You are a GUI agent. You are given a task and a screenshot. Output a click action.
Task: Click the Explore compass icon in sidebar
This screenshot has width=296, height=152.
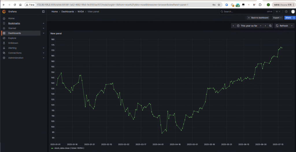pyautogui.click(x=4, y=38)
